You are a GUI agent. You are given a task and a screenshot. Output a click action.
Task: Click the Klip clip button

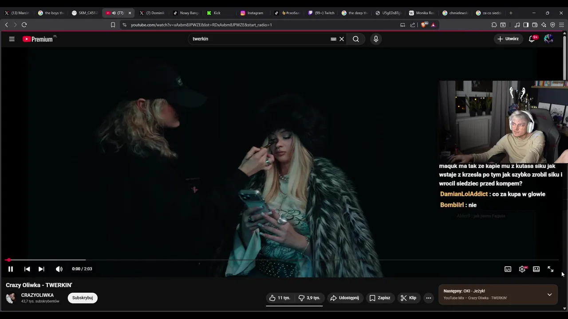click(409, 298)
